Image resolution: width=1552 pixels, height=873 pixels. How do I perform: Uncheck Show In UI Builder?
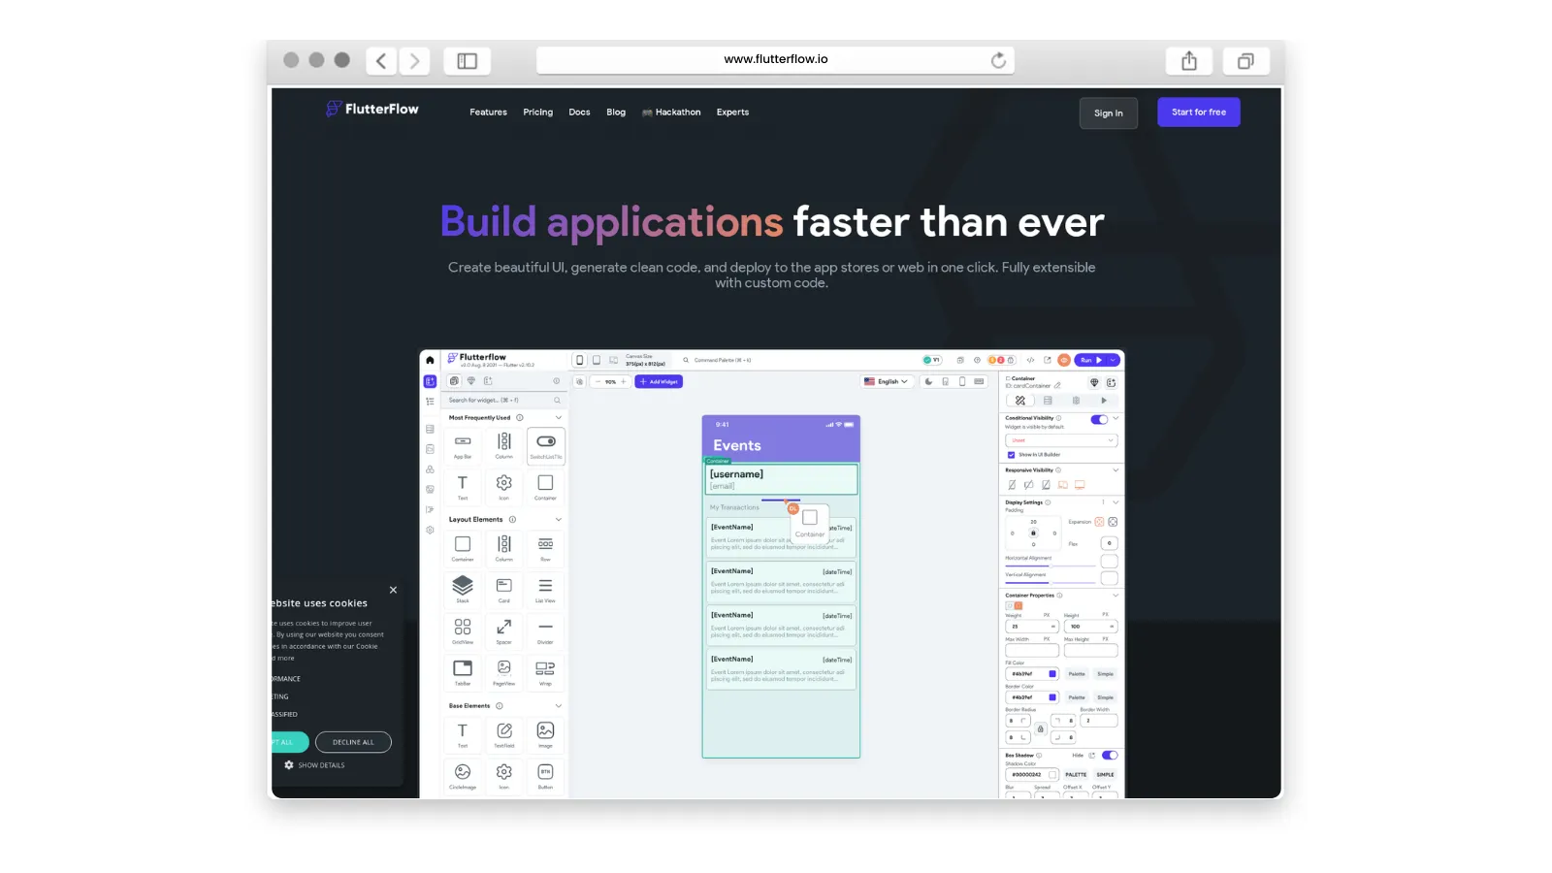tap(1011, 455)
